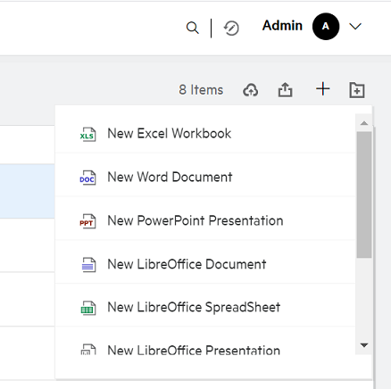Select New PowerPoint Presentation
Screen dimensions: 391x389
pos(205,220)
